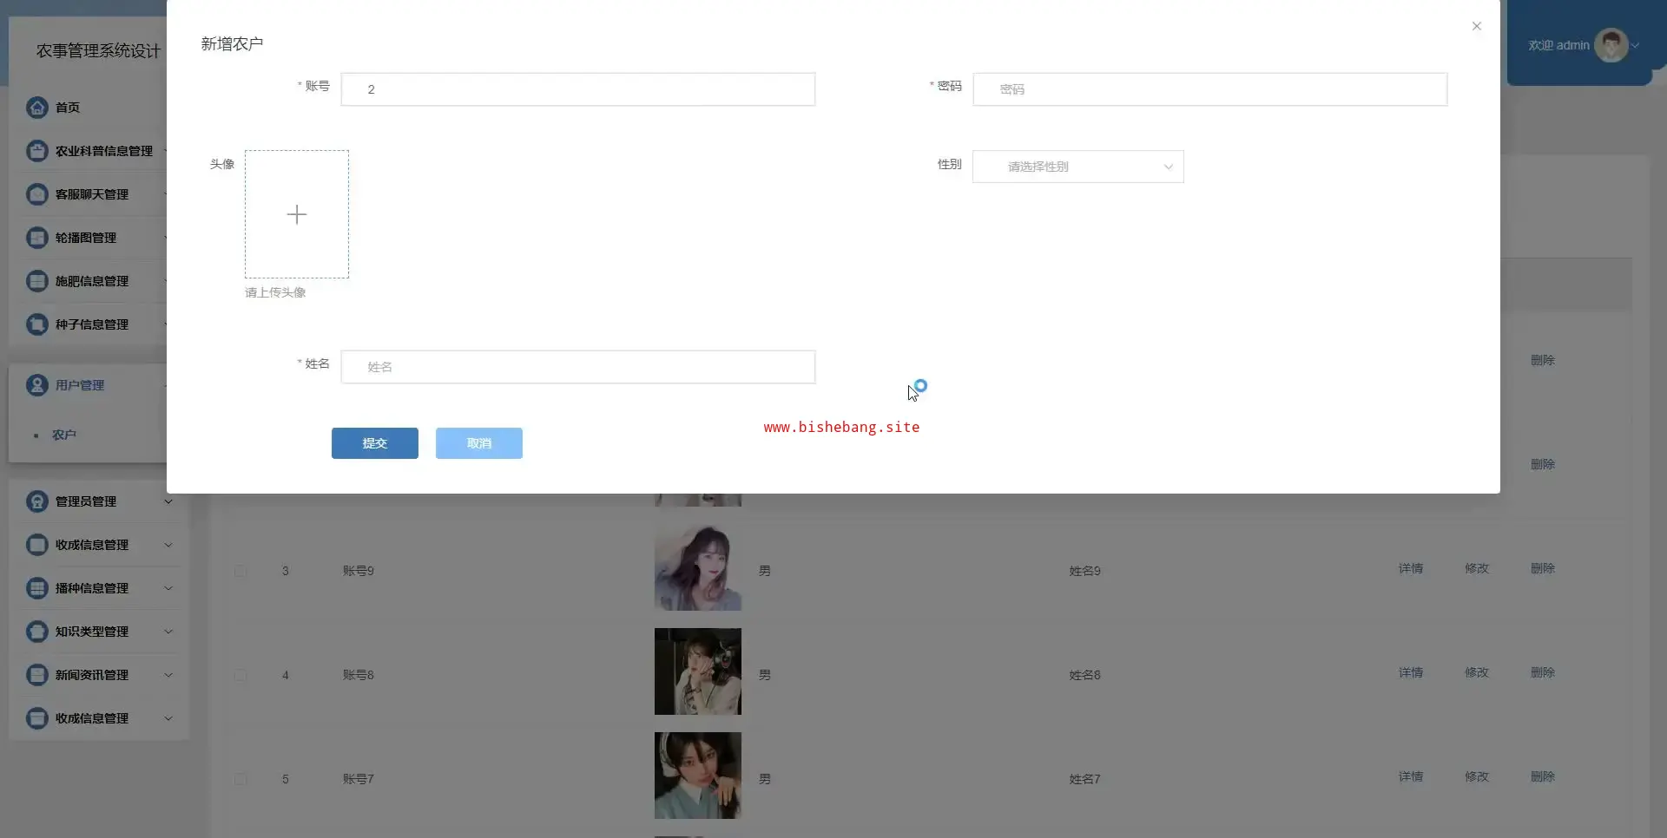Click 删除 for row 姓名9
The width and height of the screenshot is (1667, 838).
(x=1543, y=569)
